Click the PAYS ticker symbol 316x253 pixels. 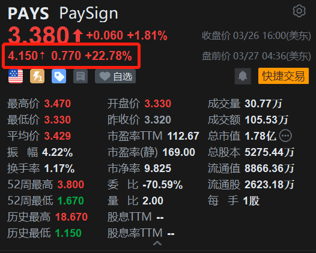[28, 14]
